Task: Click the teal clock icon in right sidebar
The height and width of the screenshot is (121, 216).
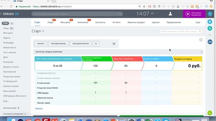Action: coord(210,28)
